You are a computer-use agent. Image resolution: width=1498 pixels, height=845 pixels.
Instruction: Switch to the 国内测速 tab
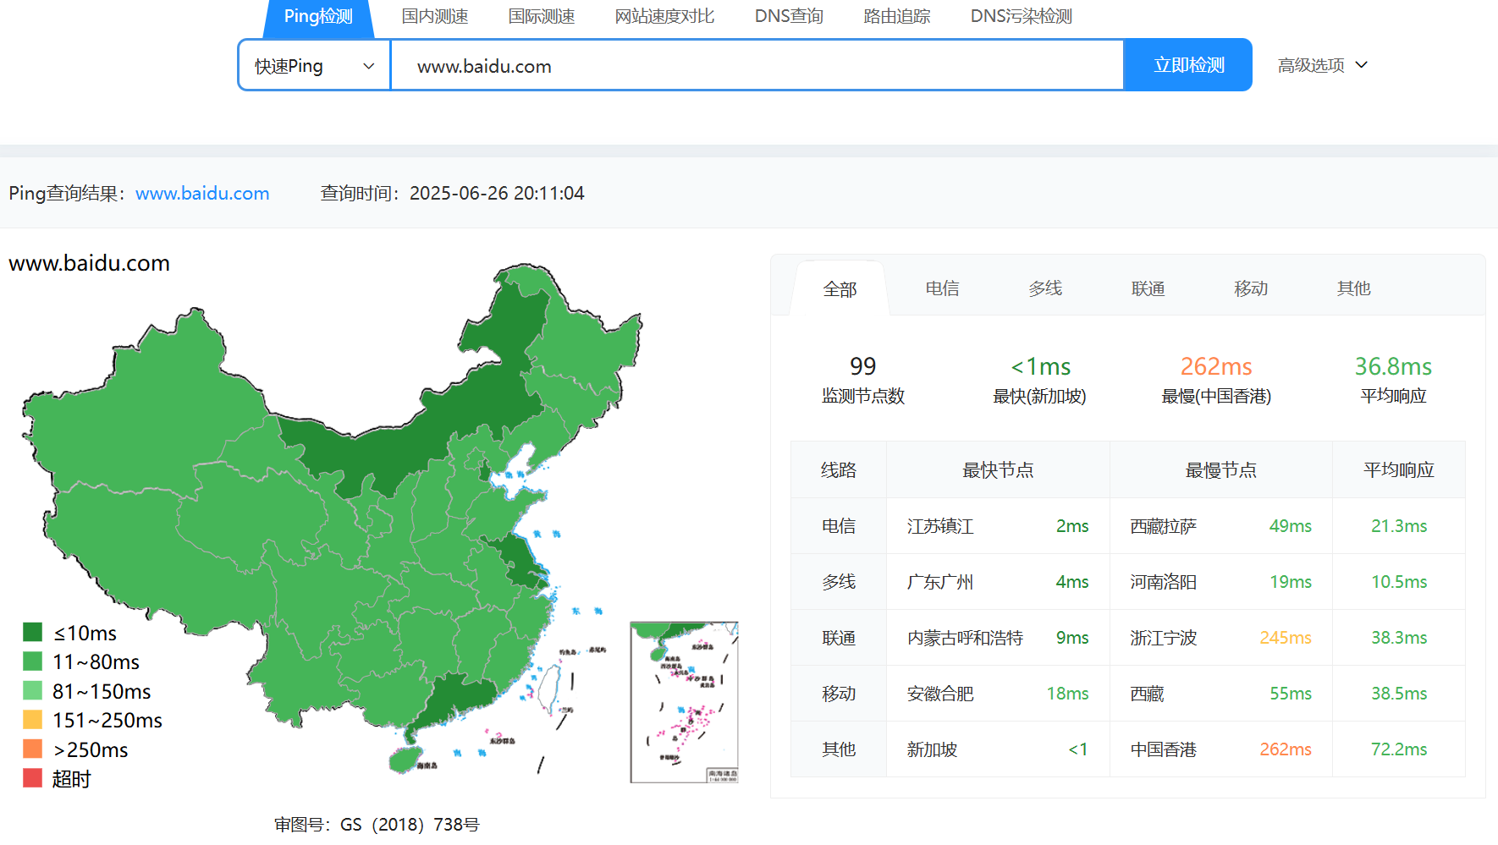(x=434, y=16)
